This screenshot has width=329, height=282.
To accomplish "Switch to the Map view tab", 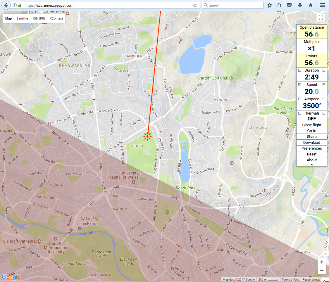I will [8, 18].
